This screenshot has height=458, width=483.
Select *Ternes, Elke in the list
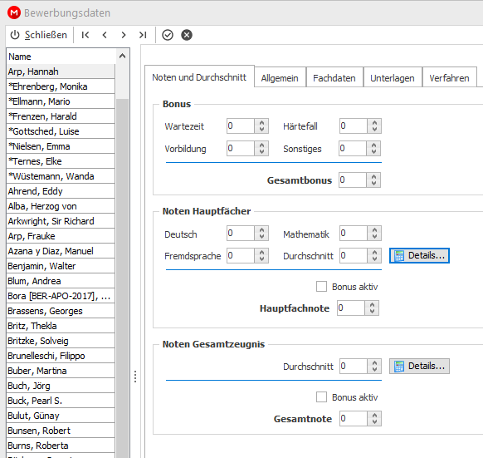pyautogui.click(x=61, y=161)
